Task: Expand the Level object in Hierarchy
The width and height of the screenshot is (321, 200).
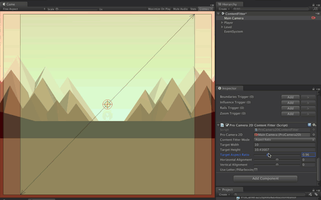Action: [x=222, y=27]
